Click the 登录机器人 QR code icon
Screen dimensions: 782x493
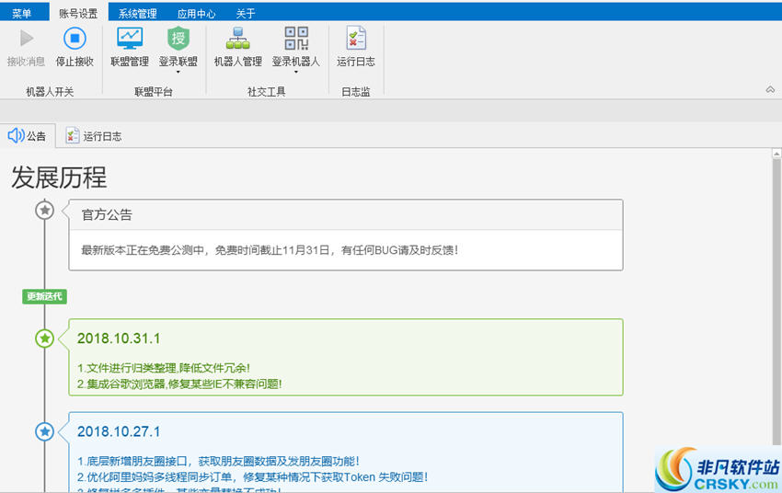coord(296,38)
